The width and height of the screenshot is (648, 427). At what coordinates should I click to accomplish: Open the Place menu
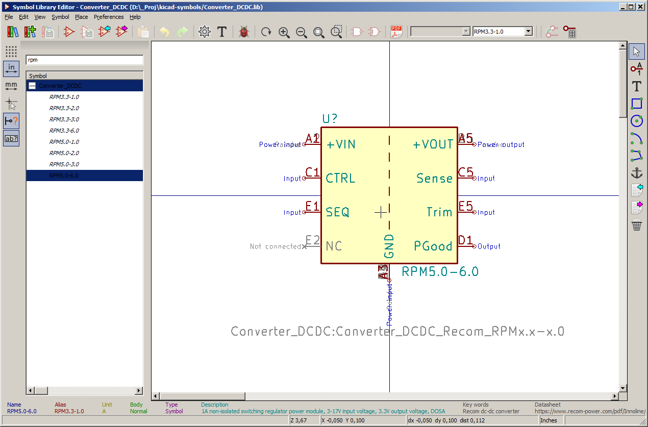tap(81, 17)
